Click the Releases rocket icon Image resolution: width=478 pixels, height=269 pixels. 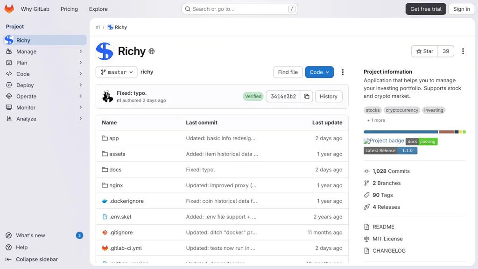[x=367, y=207]
